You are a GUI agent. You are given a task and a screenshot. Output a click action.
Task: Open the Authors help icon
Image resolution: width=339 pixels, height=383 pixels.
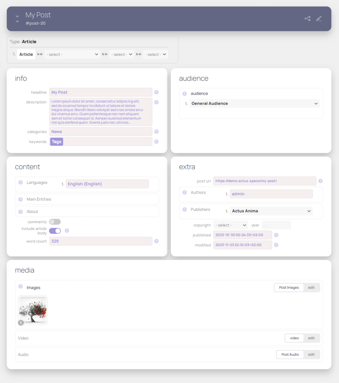point(185,193)
